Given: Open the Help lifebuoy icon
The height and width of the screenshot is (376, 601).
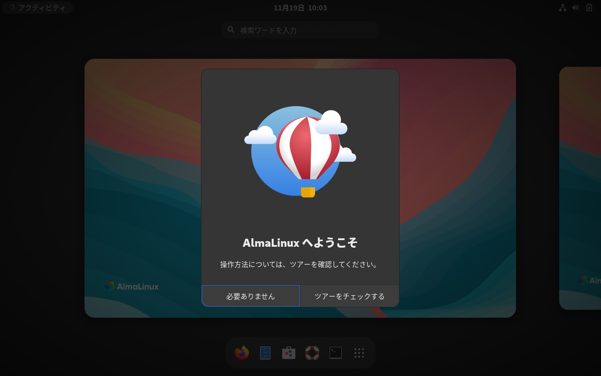Looking at the screenshot, I should [312, 352].
